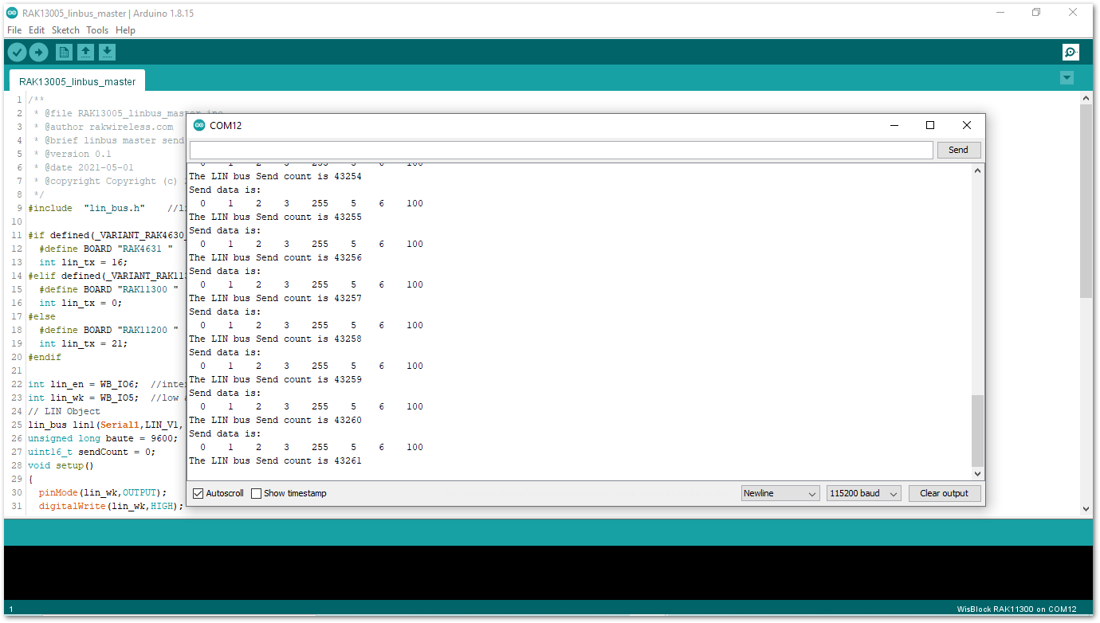The width and height of the screenshot is (1100, 623).
Task: Click 'The LIN bus Send count is 43259' line
Action: coord(275,379)
